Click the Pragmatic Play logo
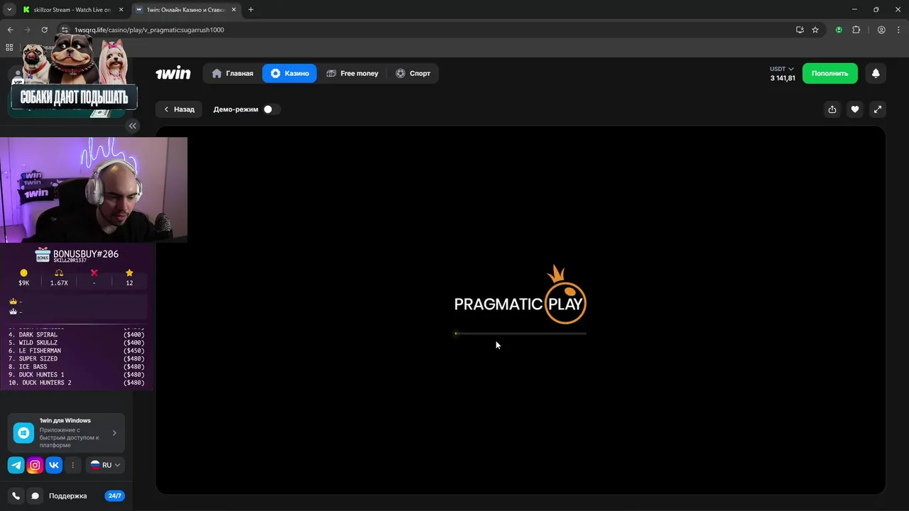Viewport: 909px width, 511px height. [521, 296]
